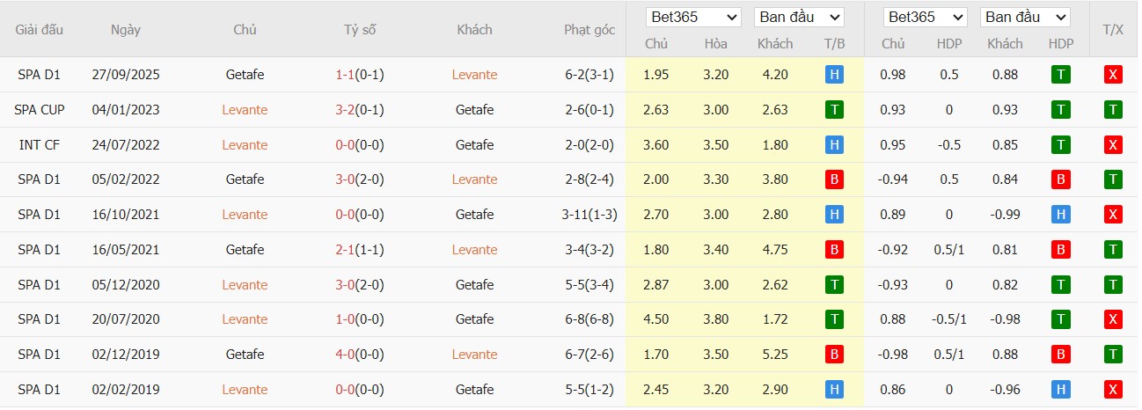Click the Phạt góc column header

tap(589, 29)
